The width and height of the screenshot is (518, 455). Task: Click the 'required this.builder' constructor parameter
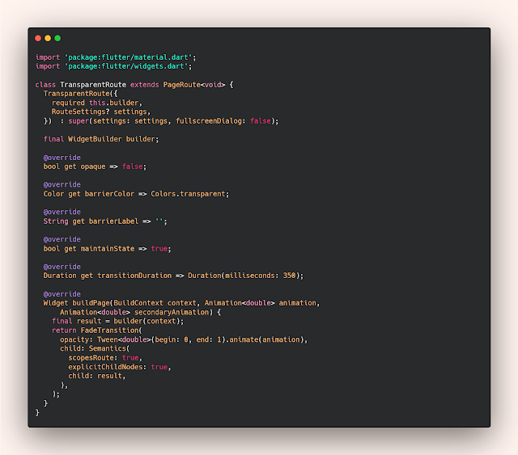(x=96, y=103)
